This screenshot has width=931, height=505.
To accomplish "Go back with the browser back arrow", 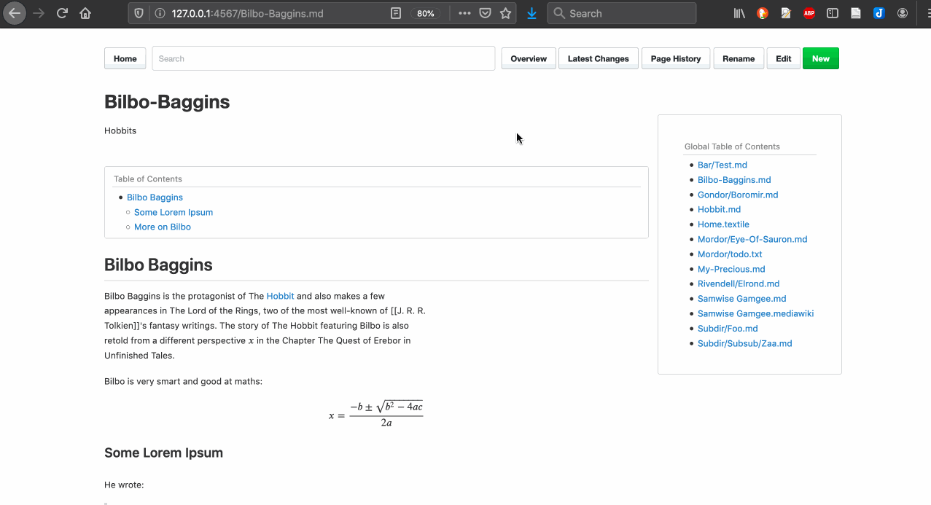I will pos(15,13).
